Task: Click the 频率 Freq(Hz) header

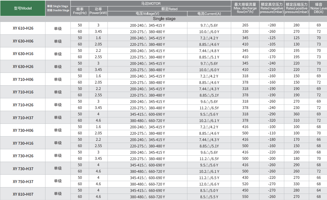Action: pyautogui.click(x=80, y=11)
